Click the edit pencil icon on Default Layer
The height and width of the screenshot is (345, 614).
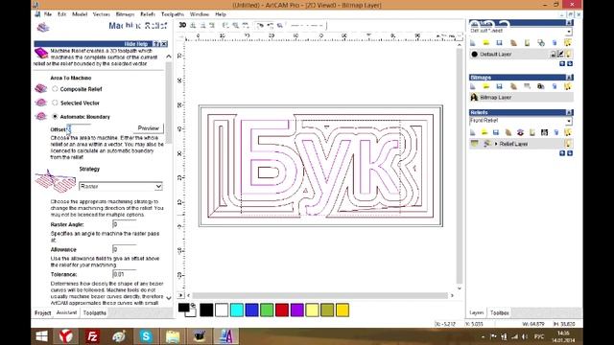click(560, 54)
